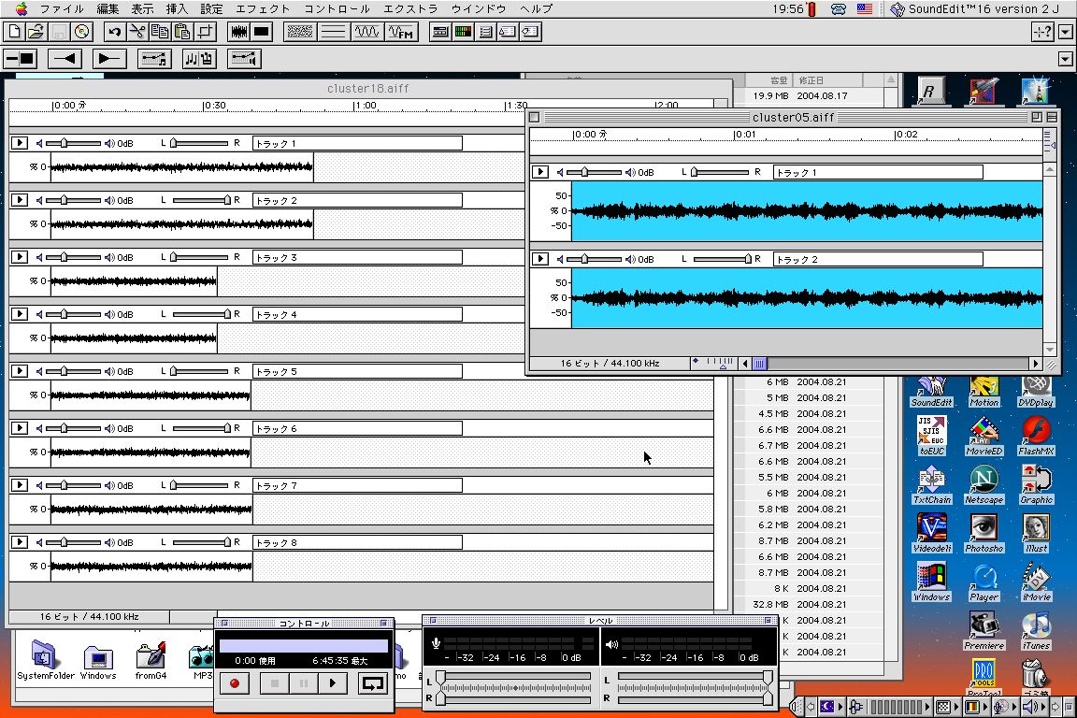Viewport: 1077px width, 718px height.
Task: Toggle play button of トラック 1 in cluster05.aiff
Action: pos(539,172)
